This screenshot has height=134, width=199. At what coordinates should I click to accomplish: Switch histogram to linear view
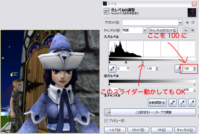(186, 30)
